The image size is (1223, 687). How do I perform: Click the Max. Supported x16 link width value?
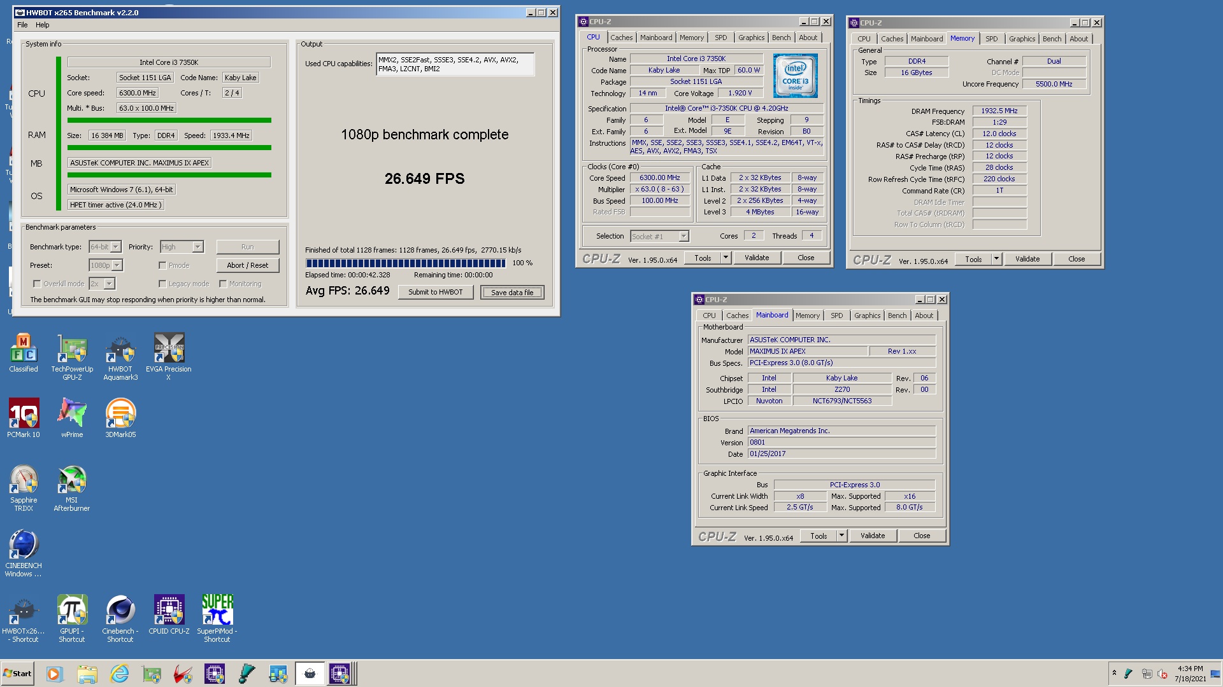coord(910,496)
